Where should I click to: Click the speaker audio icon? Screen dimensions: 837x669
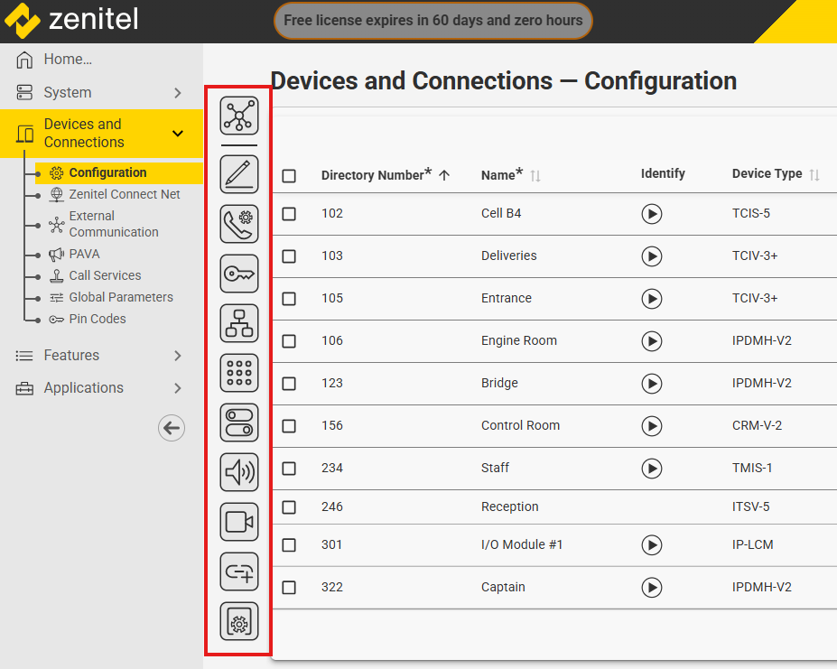(x=239, y=472)
